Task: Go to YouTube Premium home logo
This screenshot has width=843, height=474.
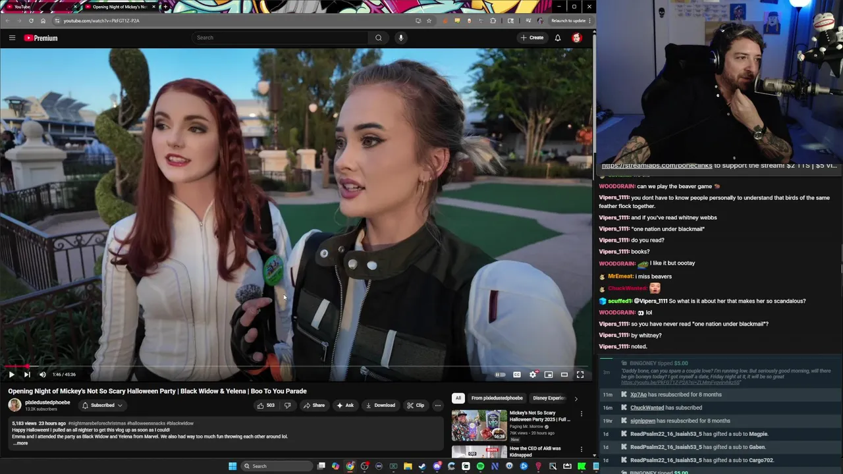Action: coord(41,38)
